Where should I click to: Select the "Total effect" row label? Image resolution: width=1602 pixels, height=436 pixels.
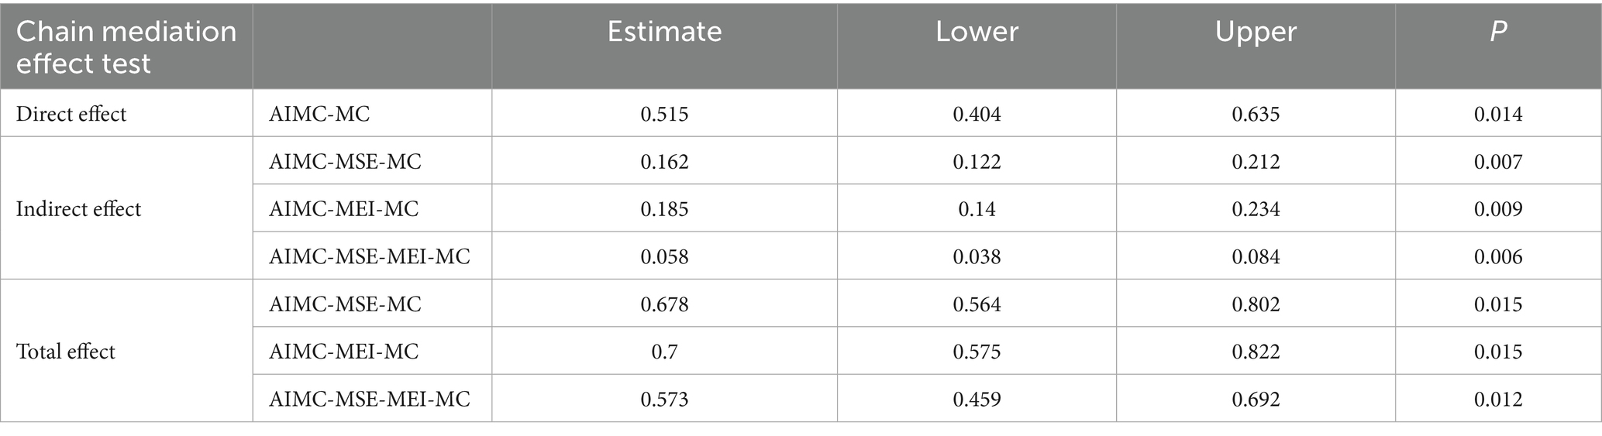[65, 352]
